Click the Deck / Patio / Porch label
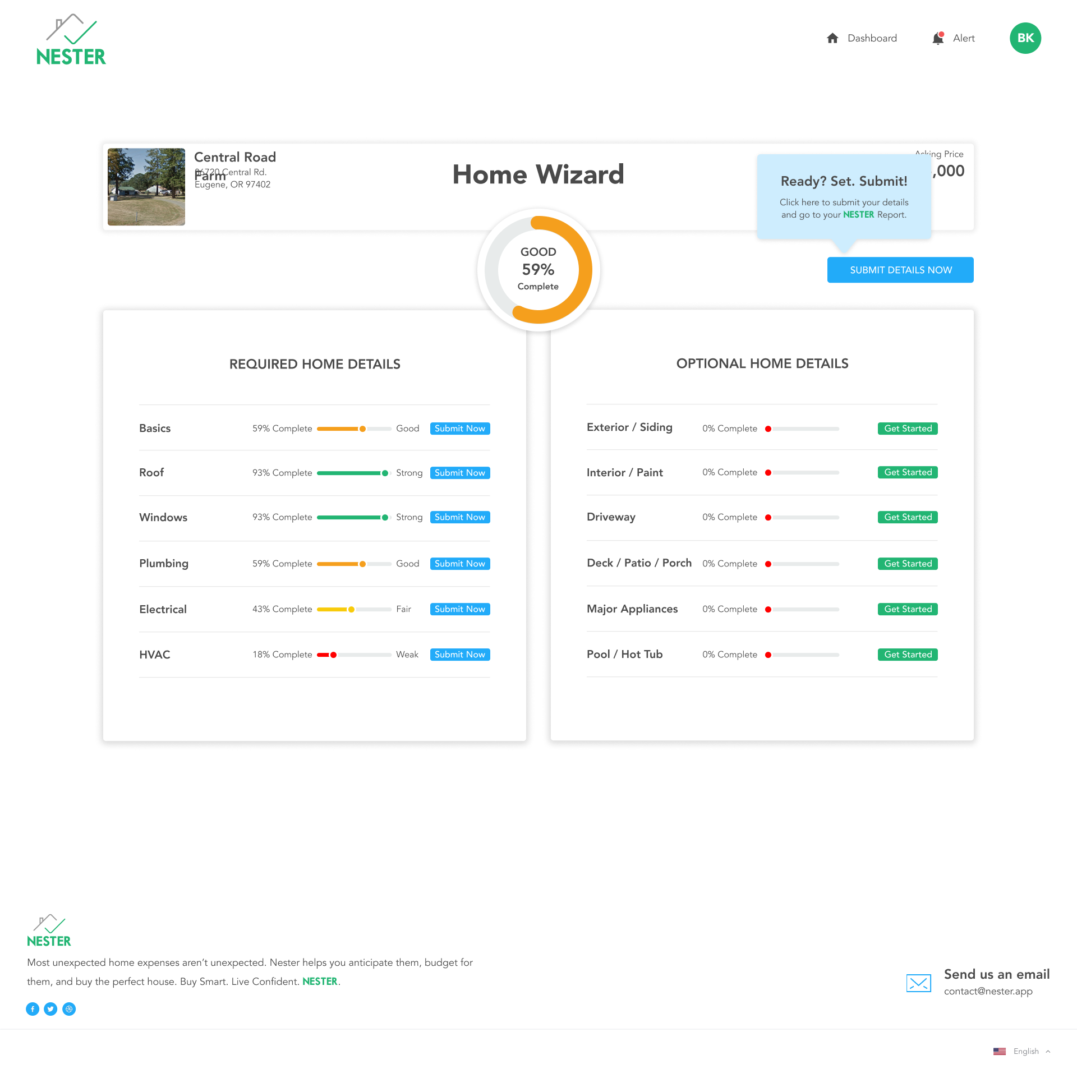The height and width of the screenshot is (1078, 1077). 639,563
